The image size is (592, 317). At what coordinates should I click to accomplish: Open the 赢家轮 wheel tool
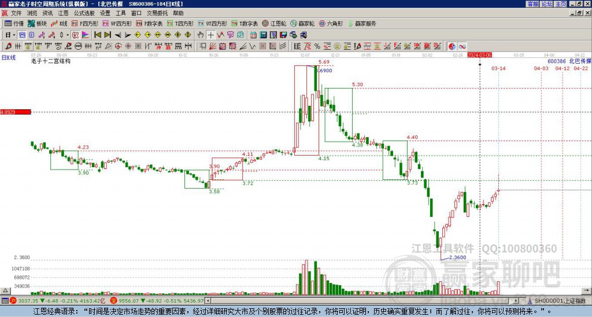(302, 23)
